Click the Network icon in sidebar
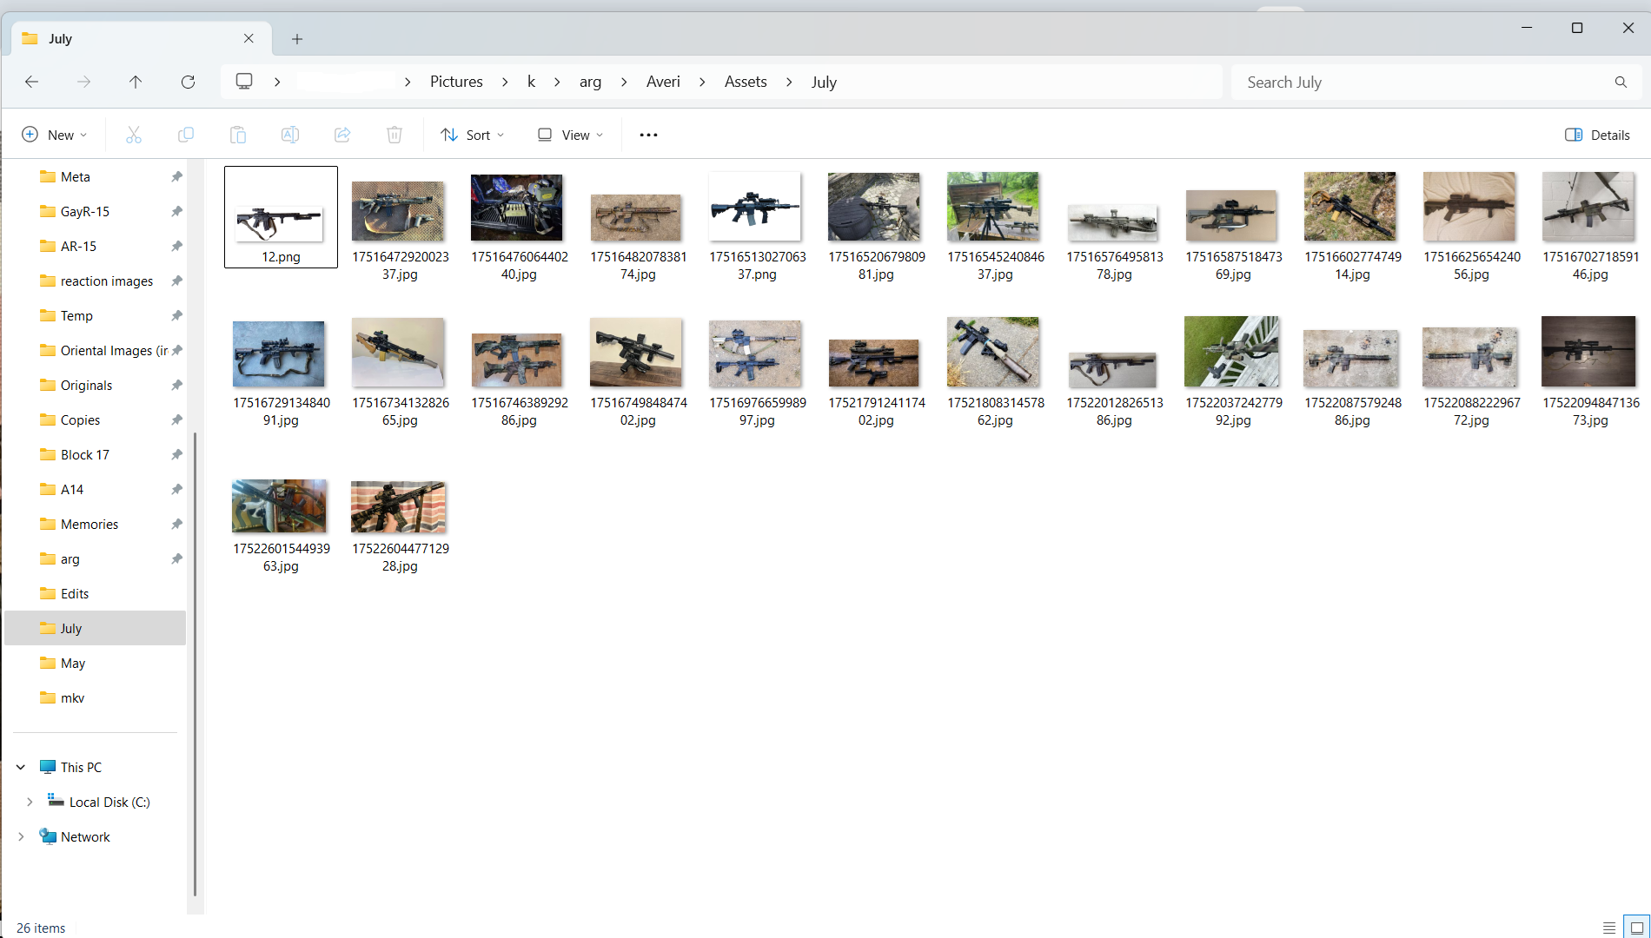The width and height of the screenshot is (1651, 938). [48, 836]
